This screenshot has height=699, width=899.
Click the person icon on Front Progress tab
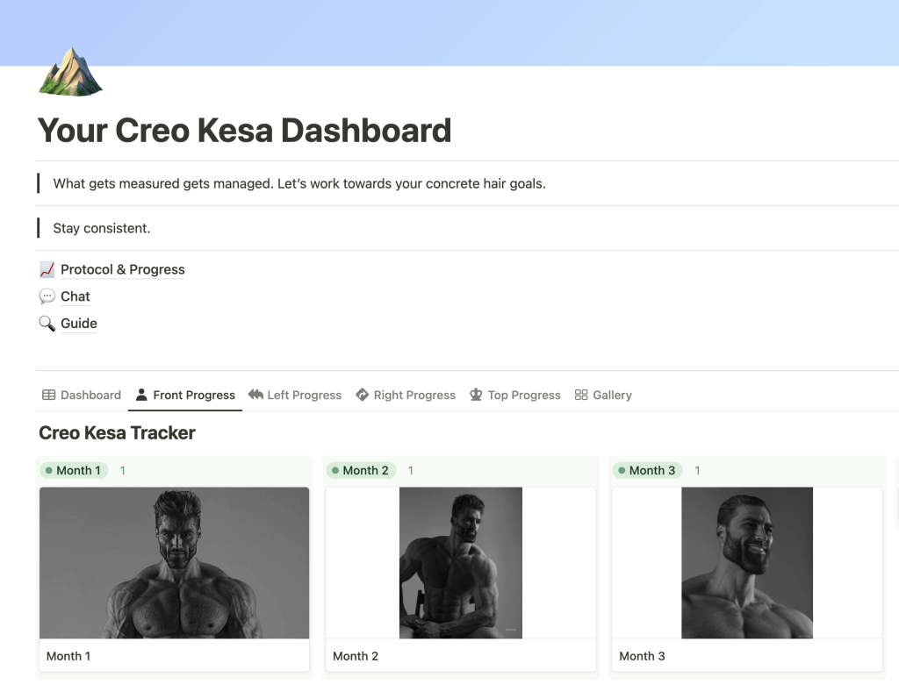pyautogui.click(x=141, y=395)
